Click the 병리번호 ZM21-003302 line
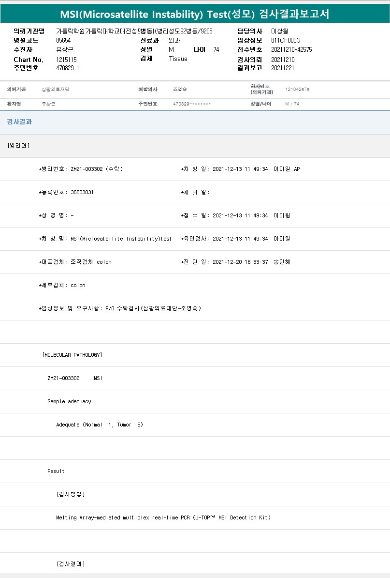Viewport: 390px width, 578px height. pos(81,169)
